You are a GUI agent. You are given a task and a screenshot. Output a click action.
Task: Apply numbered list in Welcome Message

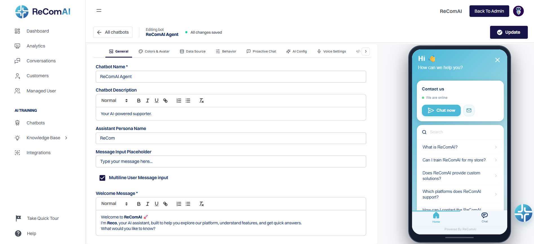tap(179, 204)
